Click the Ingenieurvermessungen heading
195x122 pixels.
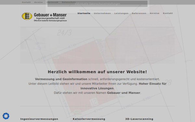click(x=39, y=119)
